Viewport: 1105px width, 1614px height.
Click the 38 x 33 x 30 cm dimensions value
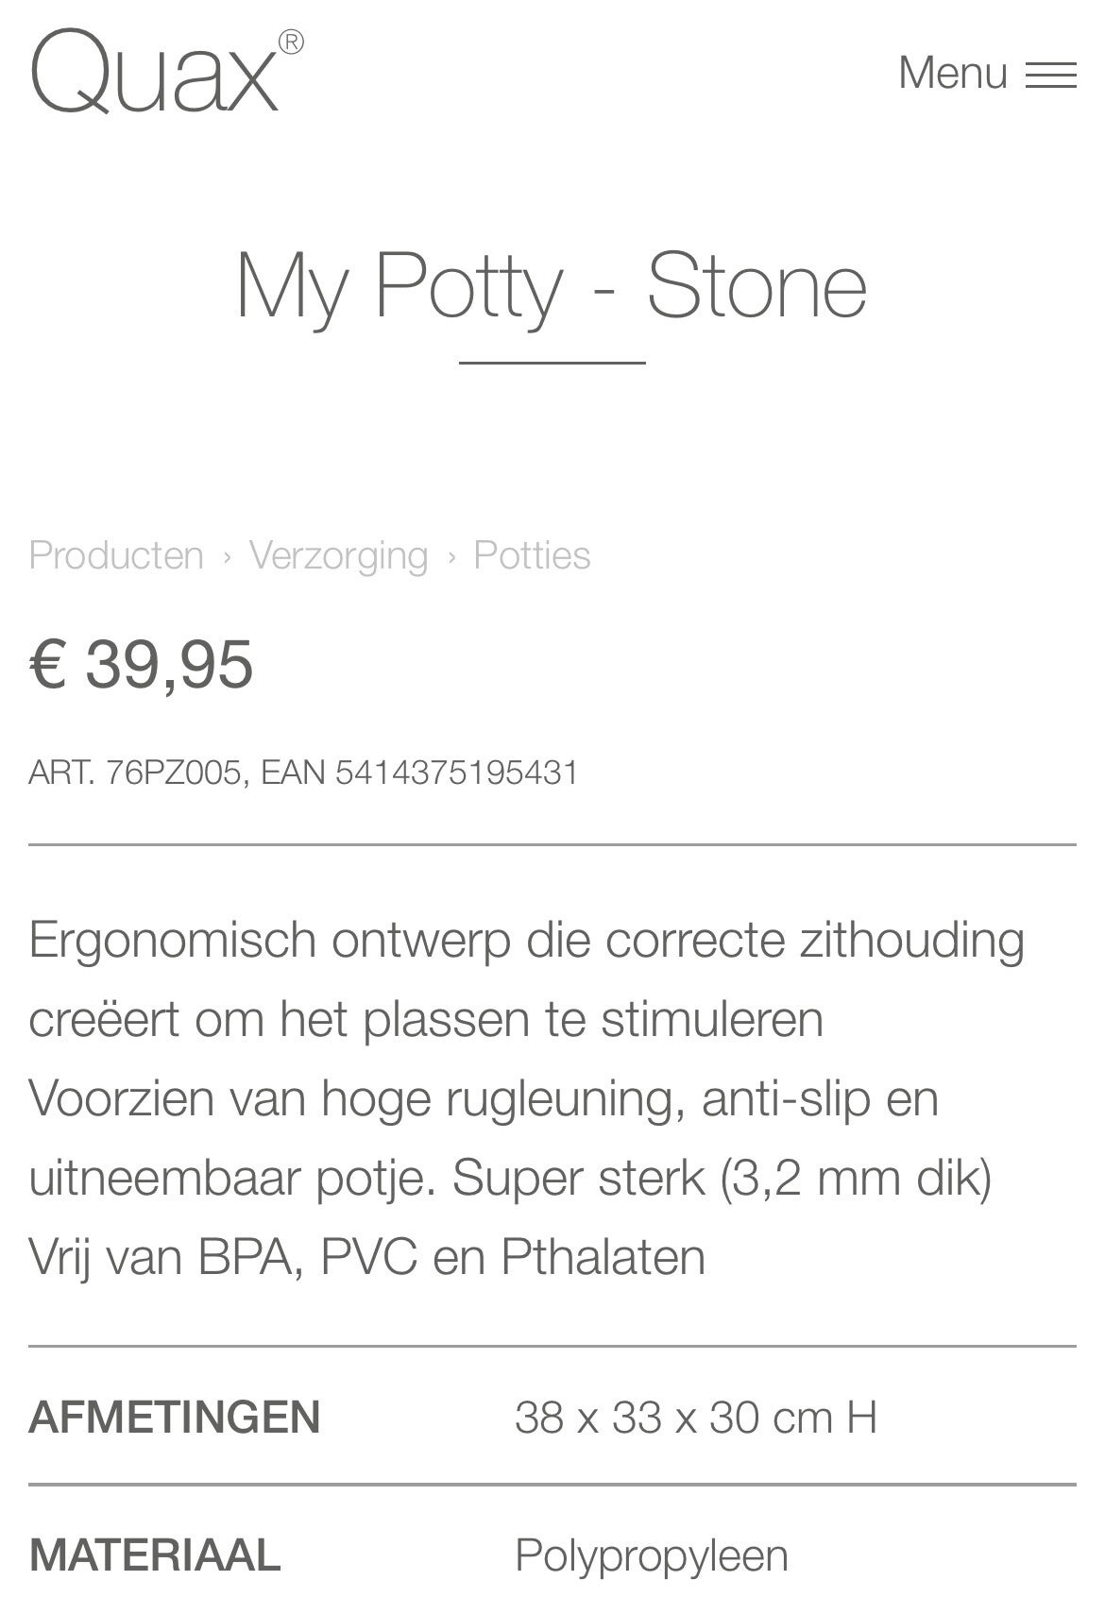695,1417
